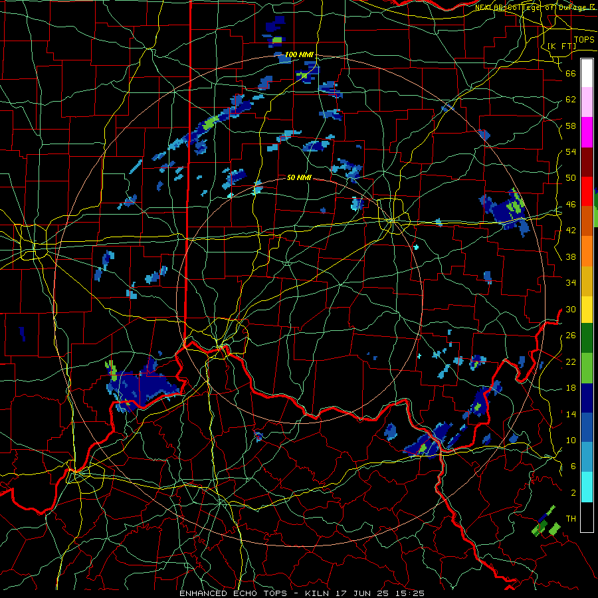Click the light green legend band
The height and width of the screenshot is (598, 598).
point(587,368)
